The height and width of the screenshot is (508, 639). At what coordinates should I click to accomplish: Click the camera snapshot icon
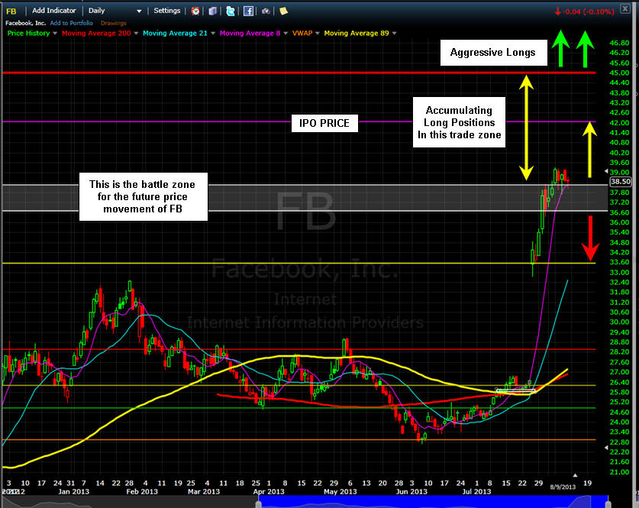266,11
